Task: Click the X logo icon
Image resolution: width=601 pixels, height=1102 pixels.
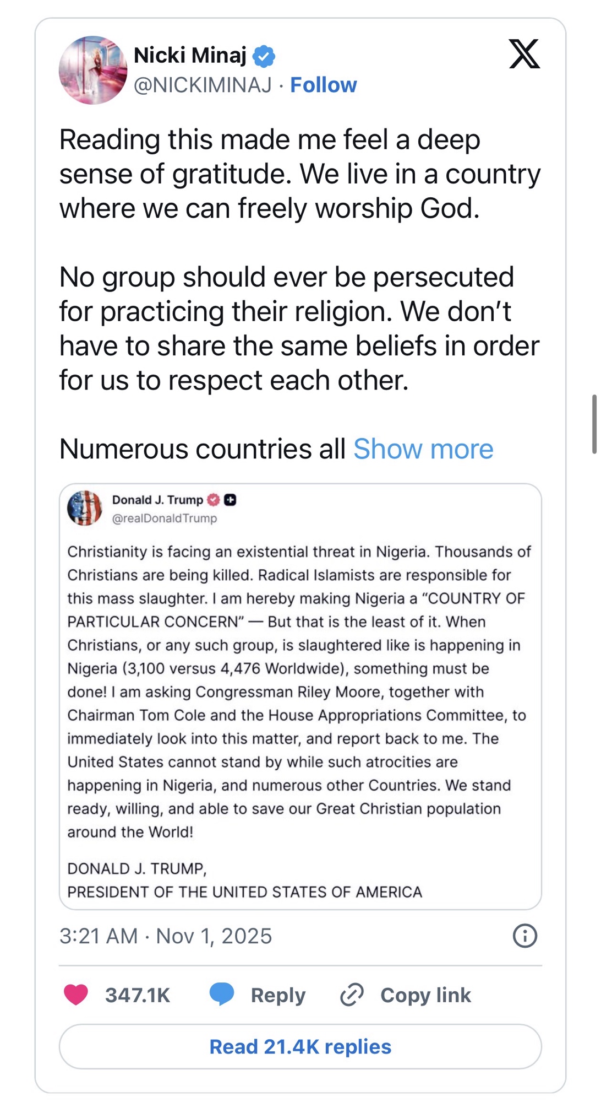Action: (524, 54)
